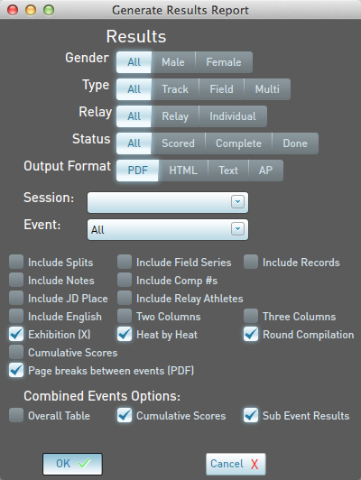361x480 pixels.
Task: Check the Overall Table option
Action: (16, 415)
